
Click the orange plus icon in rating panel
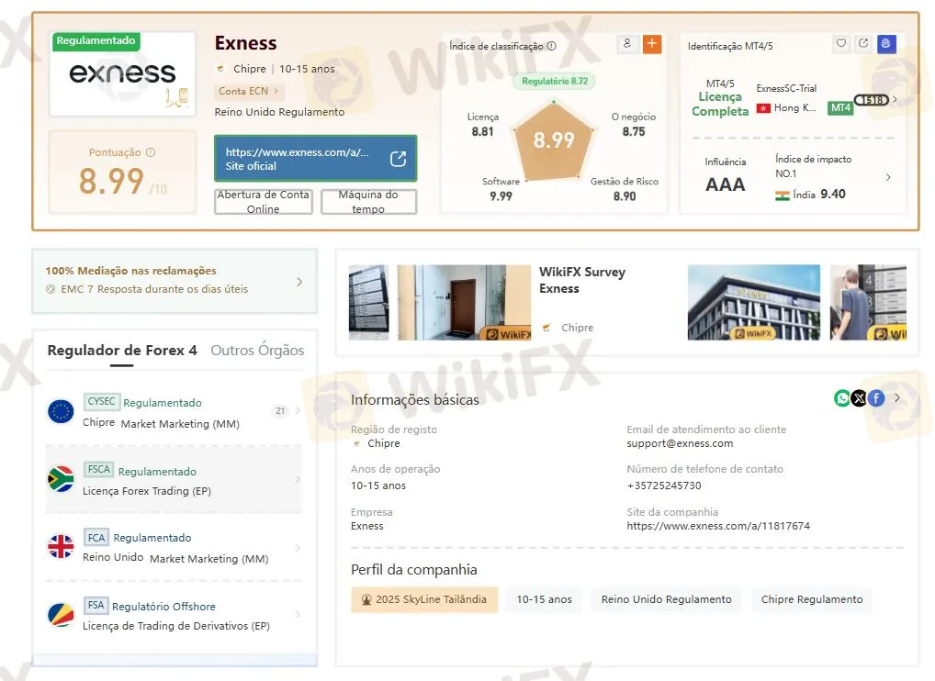coord(652,43)
